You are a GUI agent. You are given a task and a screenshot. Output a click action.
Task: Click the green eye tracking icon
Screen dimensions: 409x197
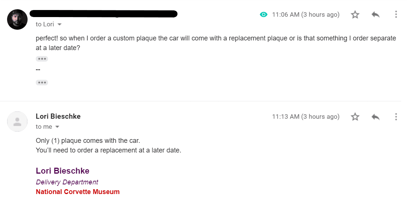coord(264,15)
